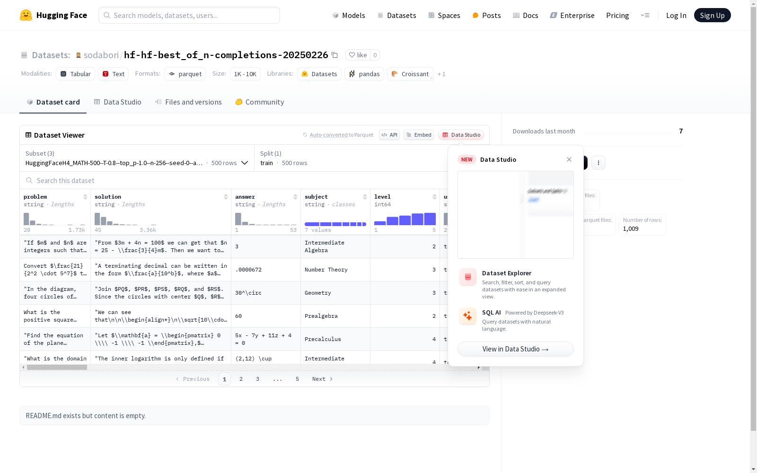Click the Croissant library tag
Viewport: 757px width, 473px height.
click(410, 74)
